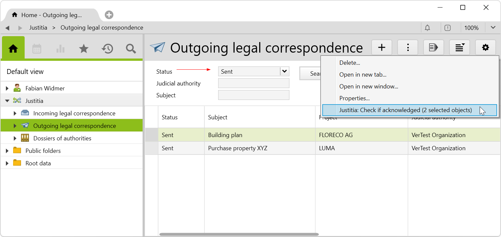Select the Purchase property XYZ row marker

[151, 148]
